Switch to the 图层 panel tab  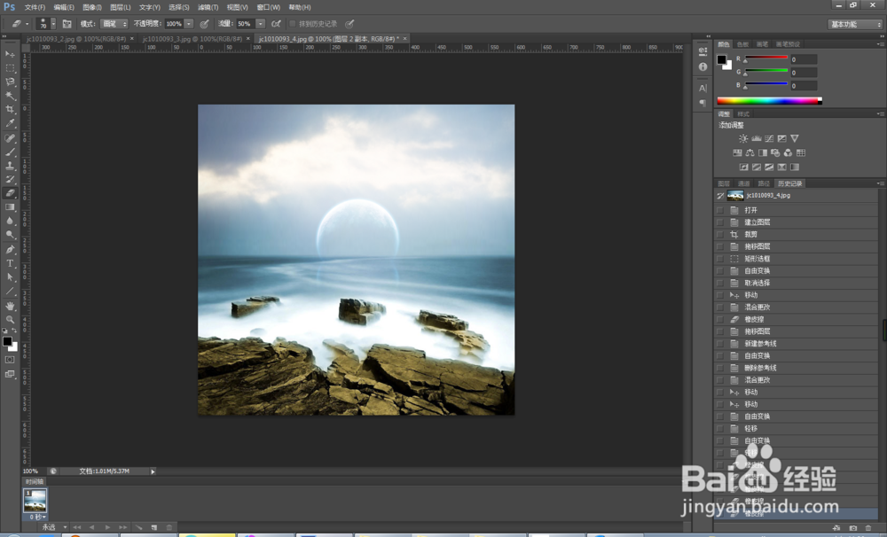(724, 183)
